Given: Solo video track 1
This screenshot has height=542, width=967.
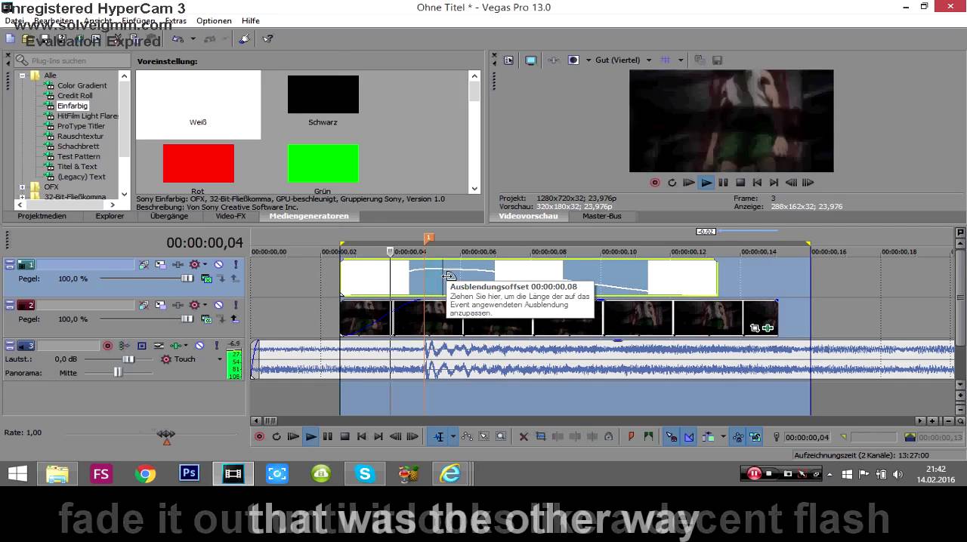Looking at the screenshot, I should point(236,264).
